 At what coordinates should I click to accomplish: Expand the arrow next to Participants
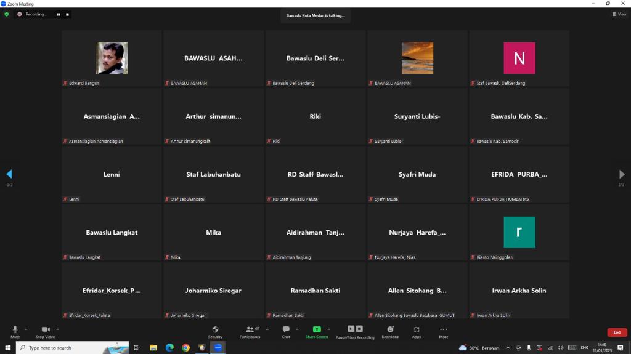point(267,329)
